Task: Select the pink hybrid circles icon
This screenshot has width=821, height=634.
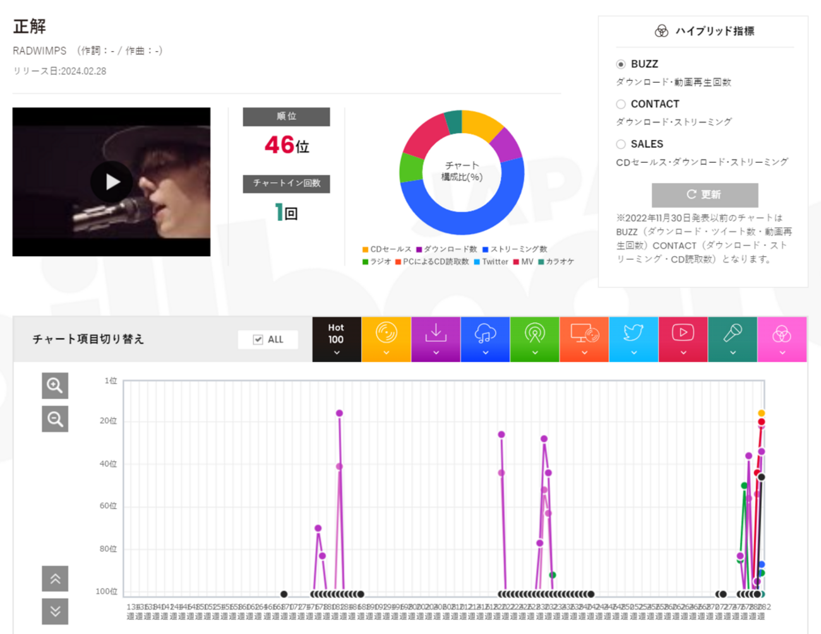Action: point(782,334)
